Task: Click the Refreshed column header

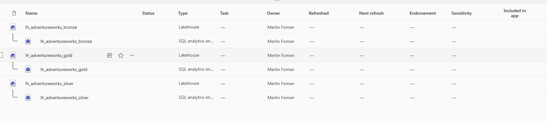Action: tap(319, 13)
